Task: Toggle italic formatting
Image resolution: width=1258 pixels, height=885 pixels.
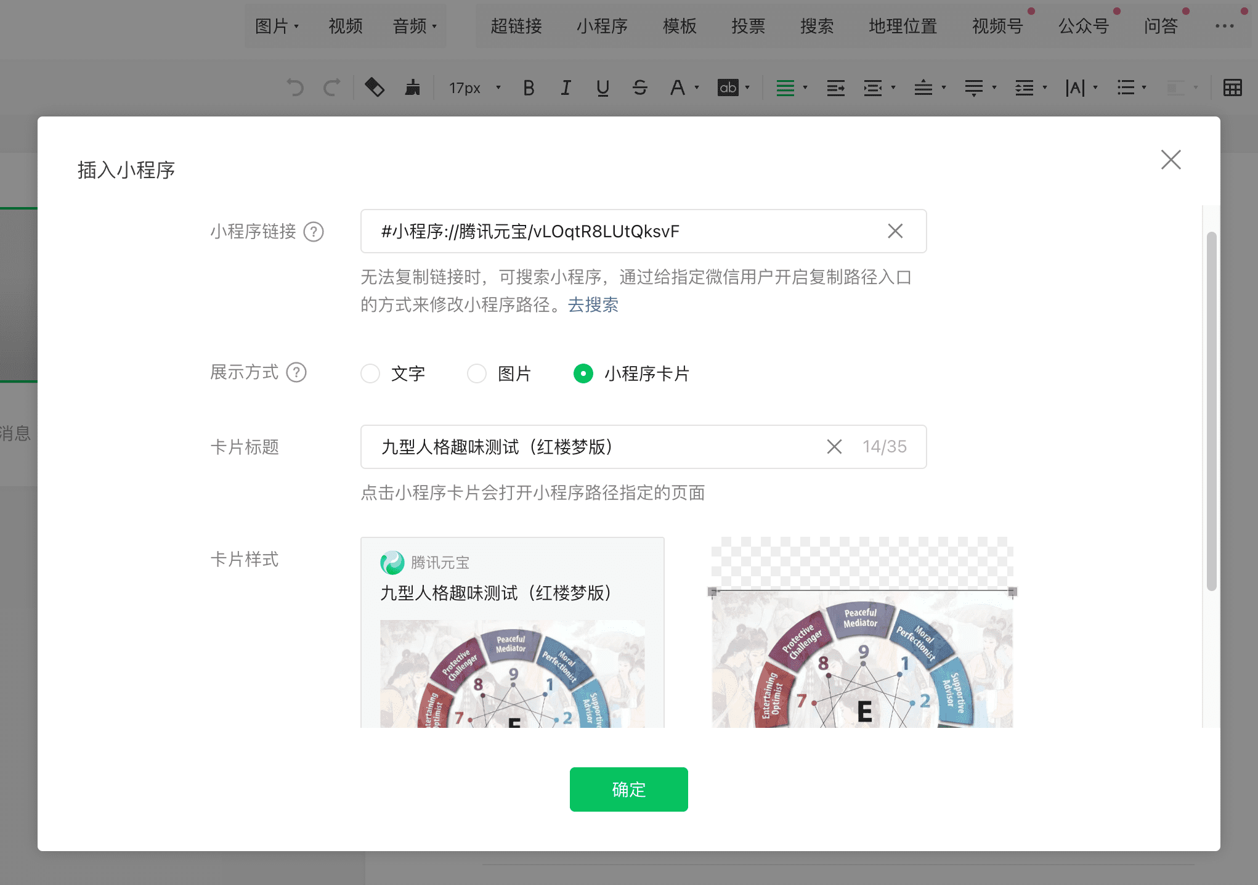Action: click(x=566, y=88)
